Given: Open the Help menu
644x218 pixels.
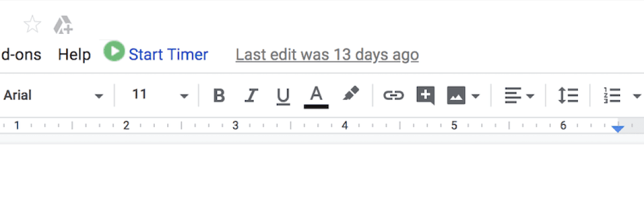Looking at the screenshot, I should 75,55.
